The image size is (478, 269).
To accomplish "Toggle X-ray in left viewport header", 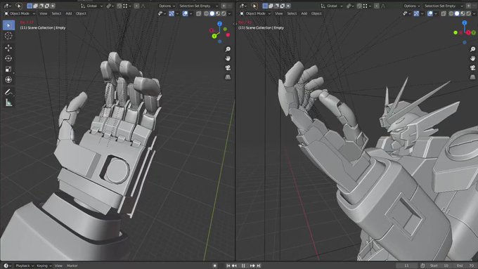I will click(x=198, y=14).
